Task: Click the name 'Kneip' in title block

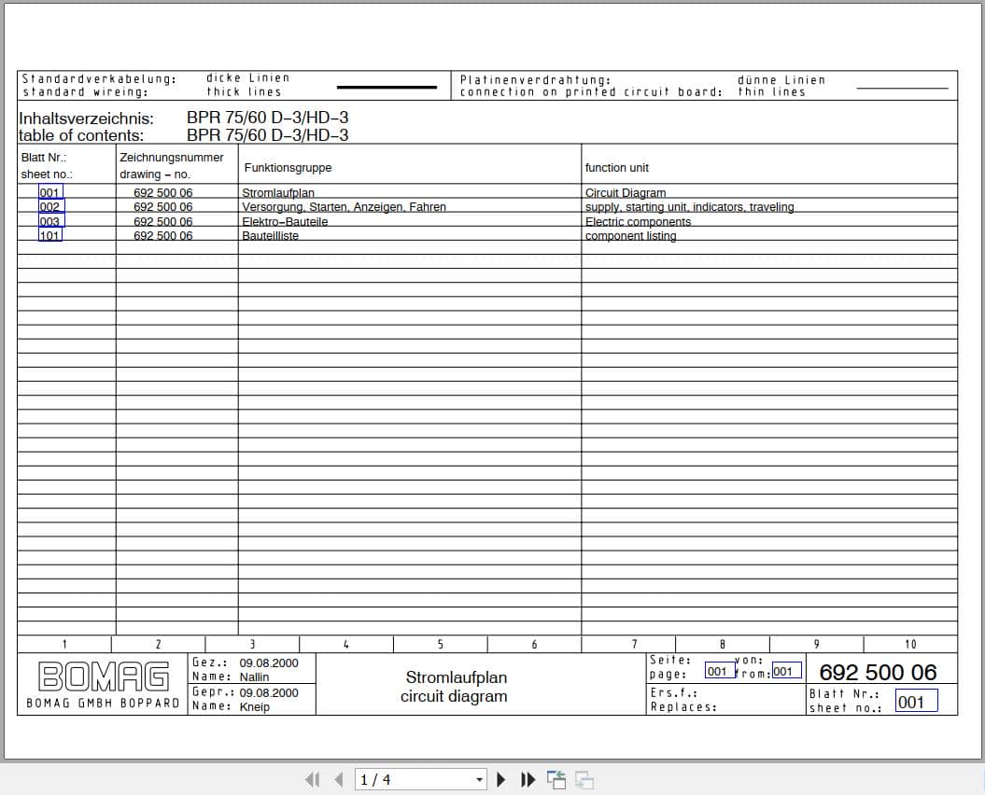Action: click(254, 706)
